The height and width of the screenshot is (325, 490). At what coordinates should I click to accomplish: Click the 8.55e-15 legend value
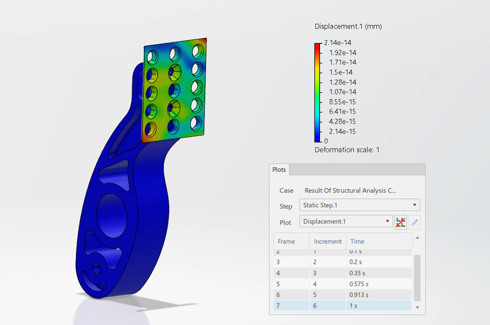coord(342,102)
